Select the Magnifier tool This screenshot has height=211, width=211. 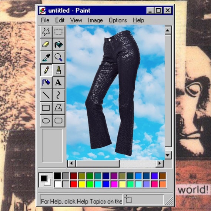[x=58, y=57]
